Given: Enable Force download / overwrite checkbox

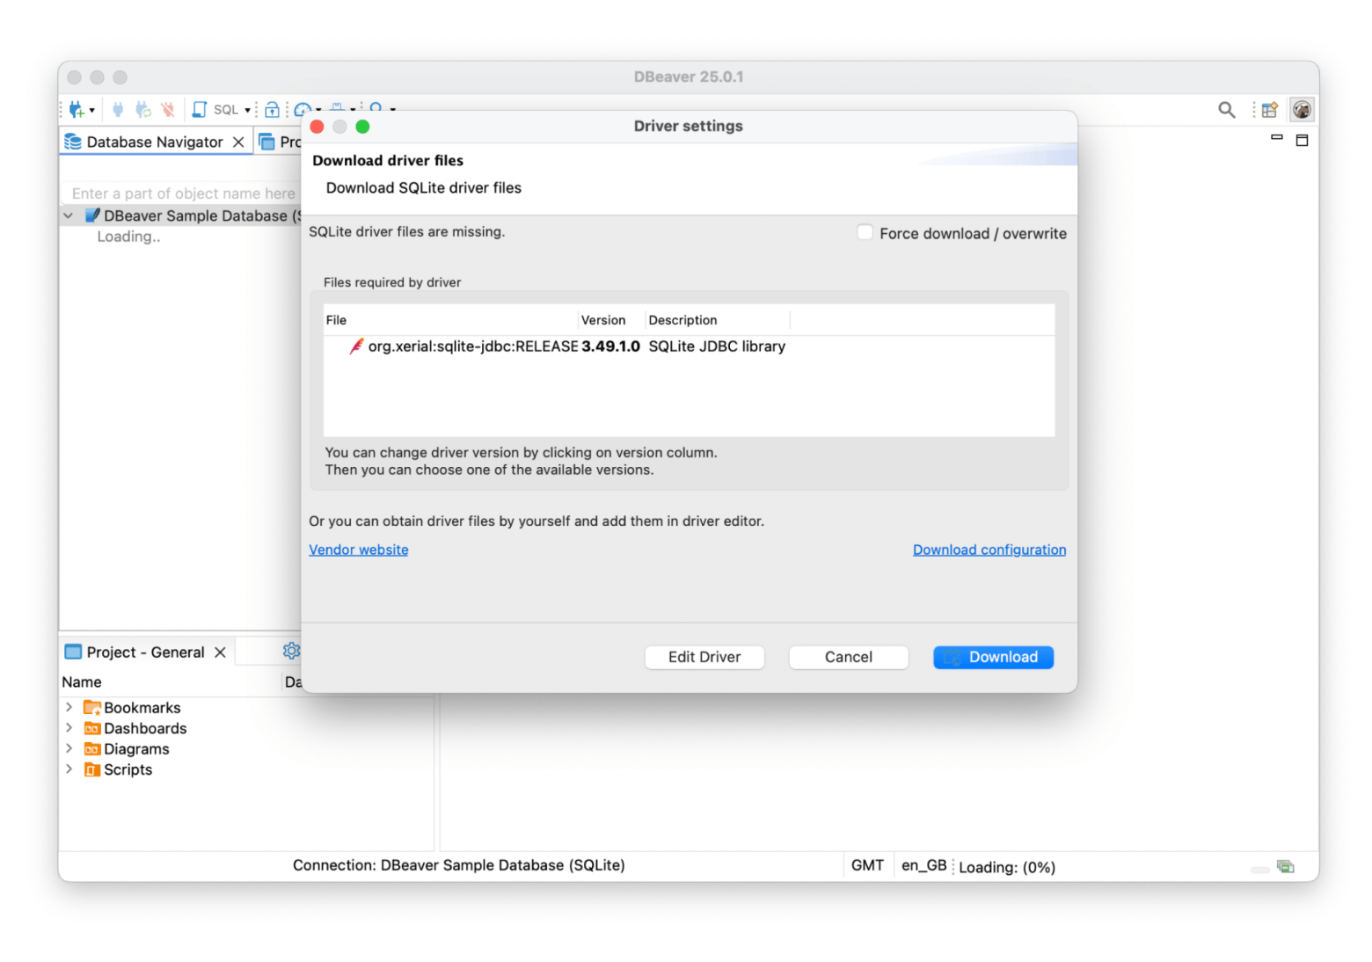Looking at the screenshot, I should click(x=865, y=233).
